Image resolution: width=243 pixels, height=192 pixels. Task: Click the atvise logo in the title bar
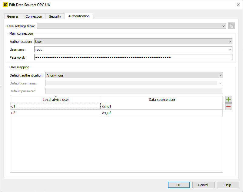tap(5, 5)
